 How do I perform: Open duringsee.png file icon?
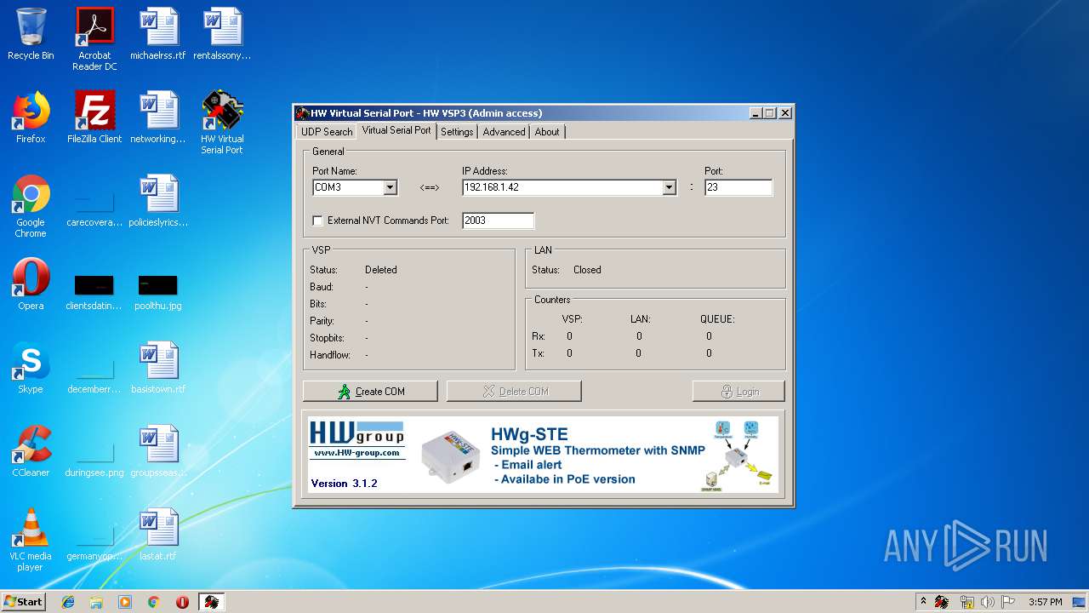pos(94,460)
